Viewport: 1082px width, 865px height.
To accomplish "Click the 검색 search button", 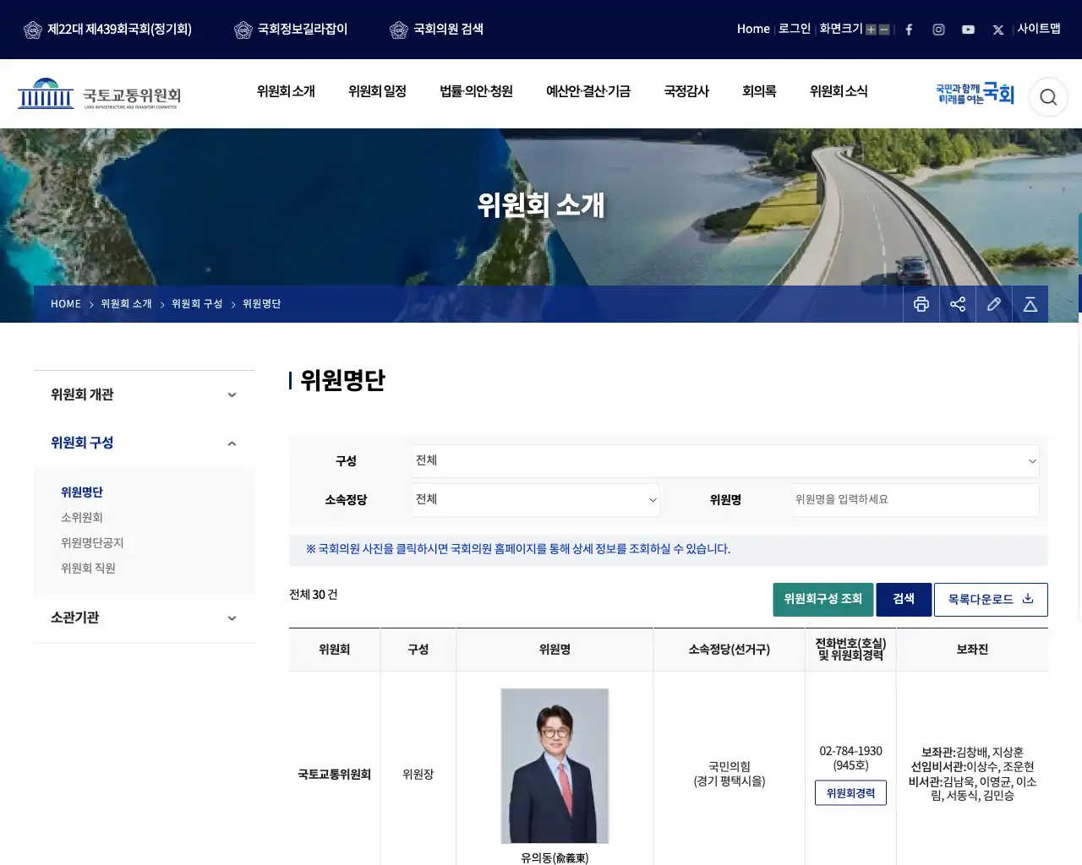I will pos(904,600).
